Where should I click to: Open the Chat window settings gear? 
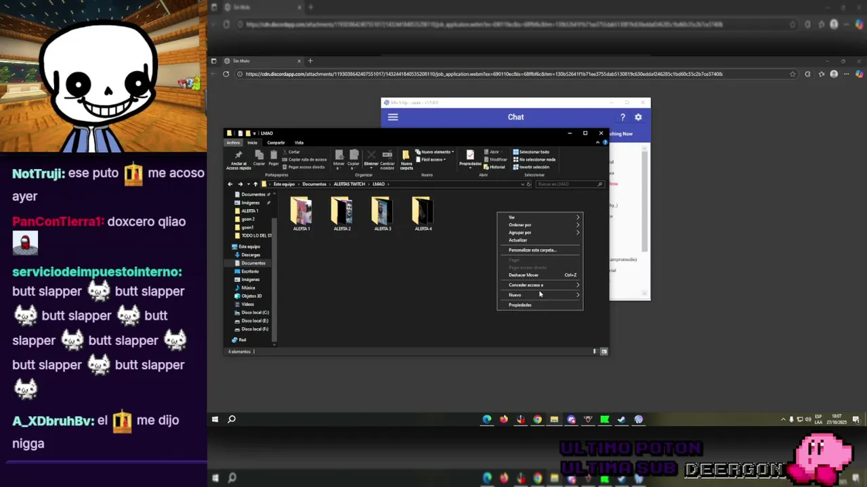click(638, 117)
